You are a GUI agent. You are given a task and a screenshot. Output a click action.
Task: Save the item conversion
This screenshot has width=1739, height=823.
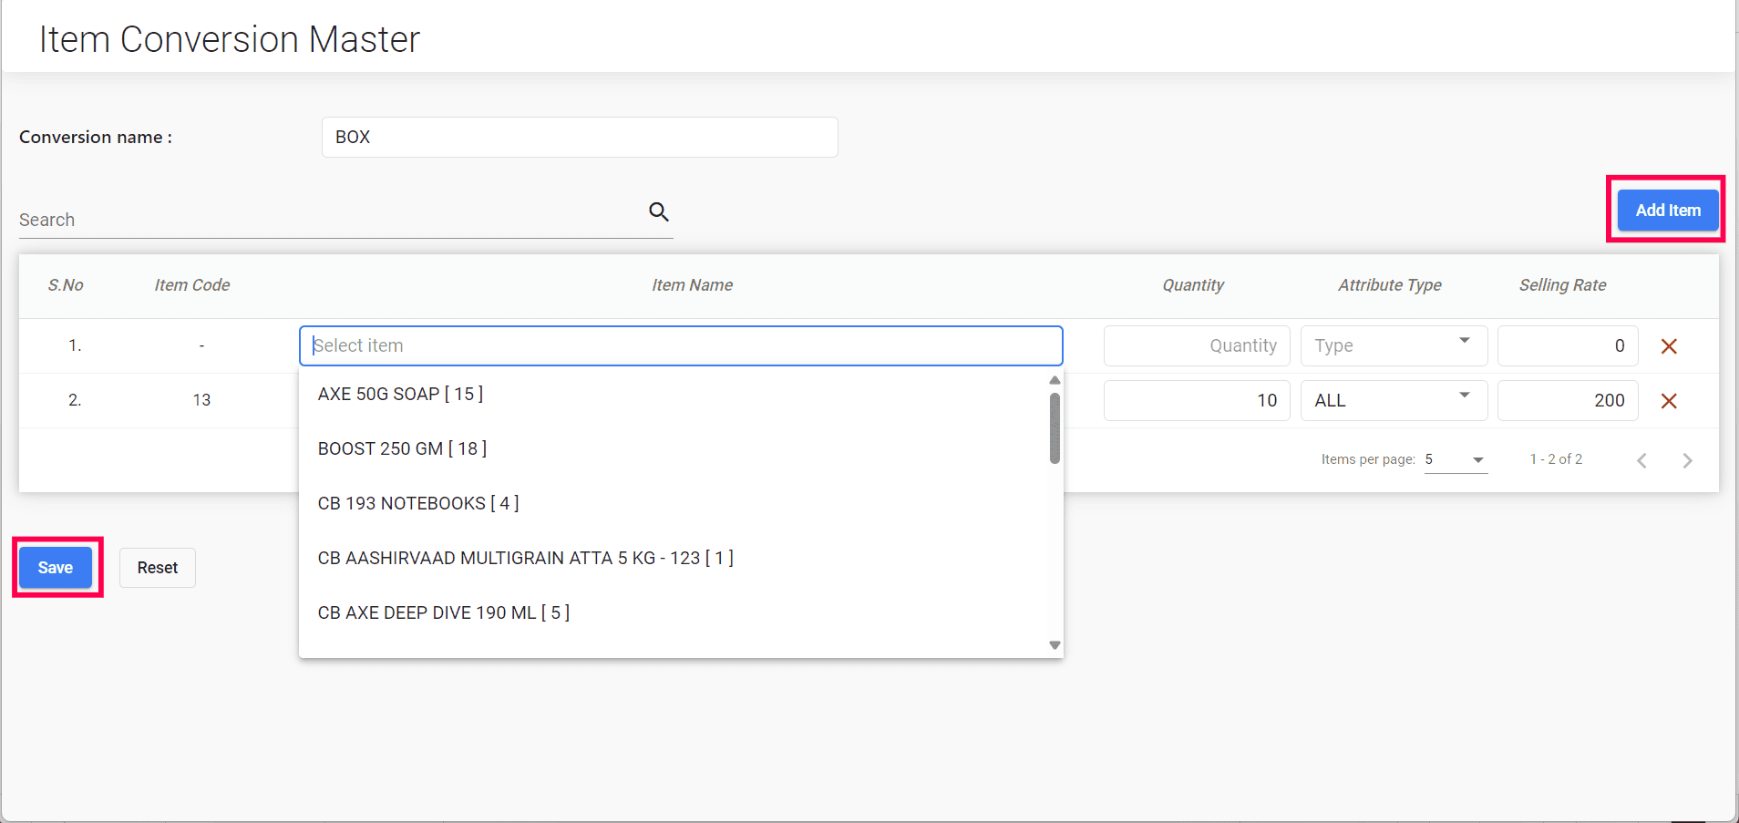click(x=56, y=568)
